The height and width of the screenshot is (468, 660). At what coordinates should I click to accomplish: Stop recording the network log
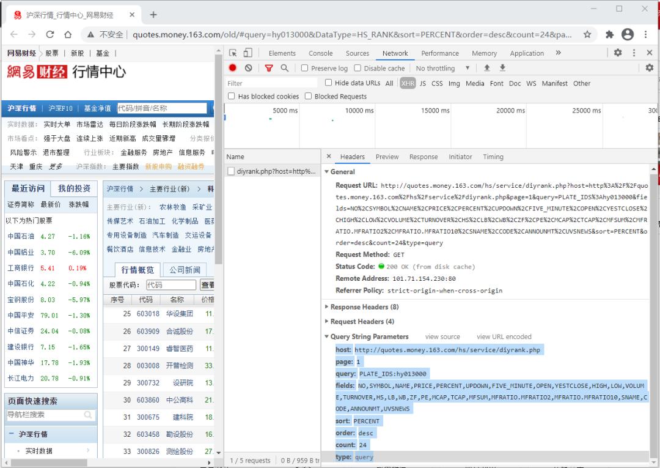(232, 68)
